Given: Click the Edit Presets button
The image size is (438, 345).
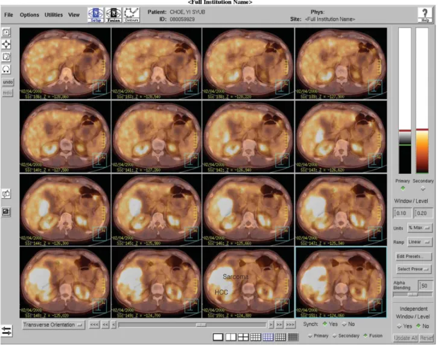Looking at the screenshot, I should point(413,256).
